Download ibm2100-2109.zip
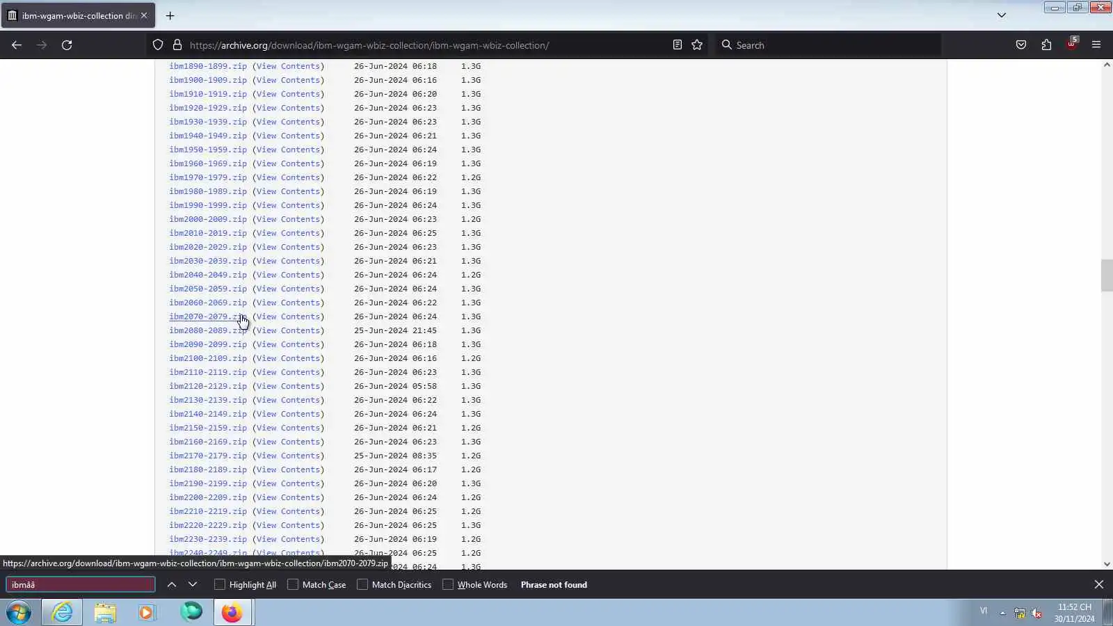Screen dimensions: 1113x626 point(208,358)
